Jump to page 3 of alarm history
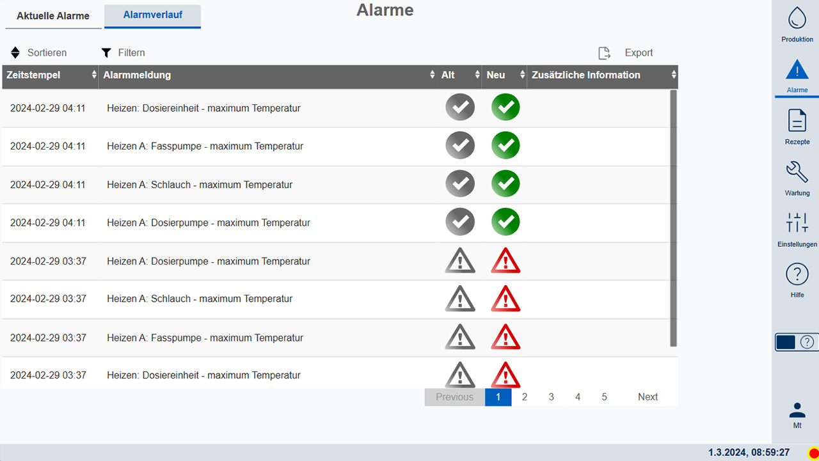 pos(551,397)
